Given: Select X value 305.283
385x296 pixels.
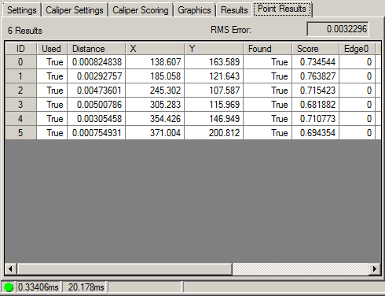Looking at the screenshot, I should click(x=155, y=105).
